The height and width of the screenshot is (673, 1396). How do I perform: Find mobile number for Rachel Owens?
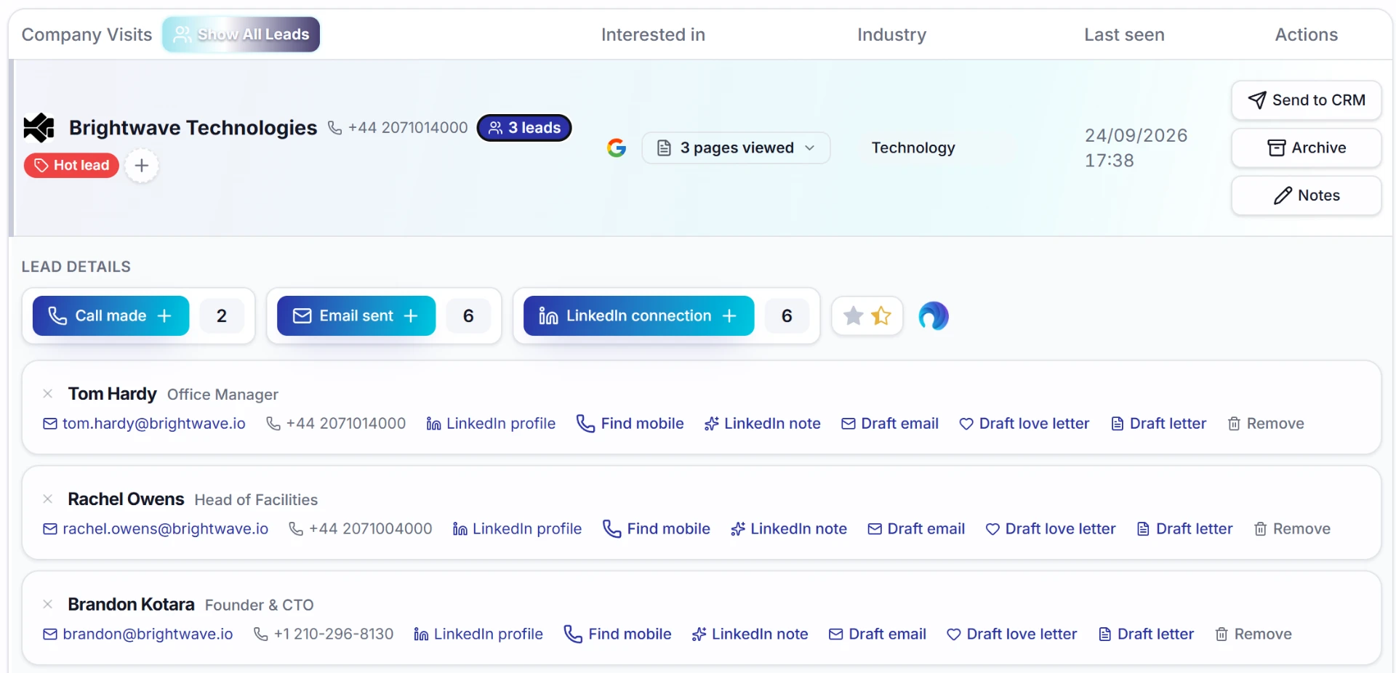click(x=657, y=529)
